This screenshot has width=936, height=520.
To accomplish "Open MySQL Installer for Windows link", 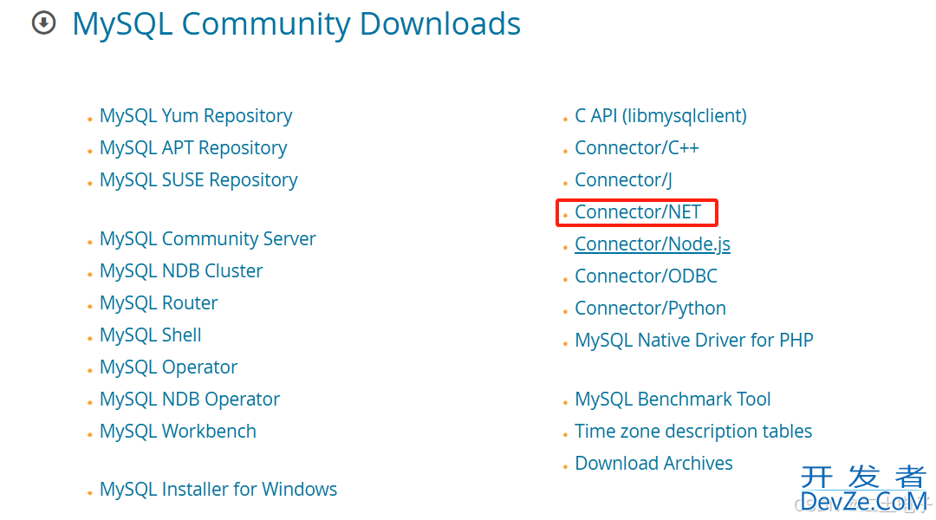I will (218, 490).
